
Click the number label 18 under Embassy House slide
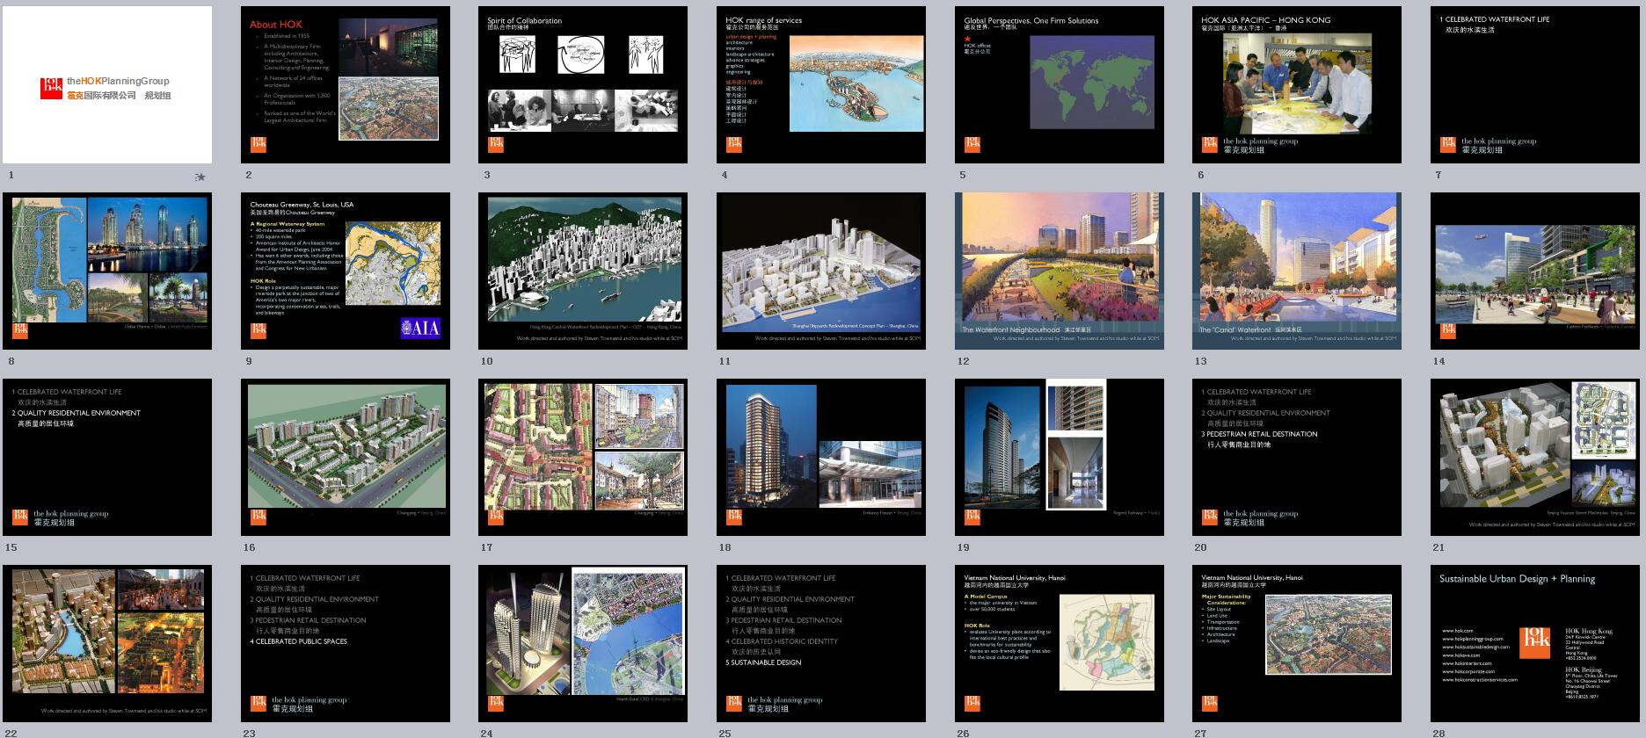coord(725,547)
